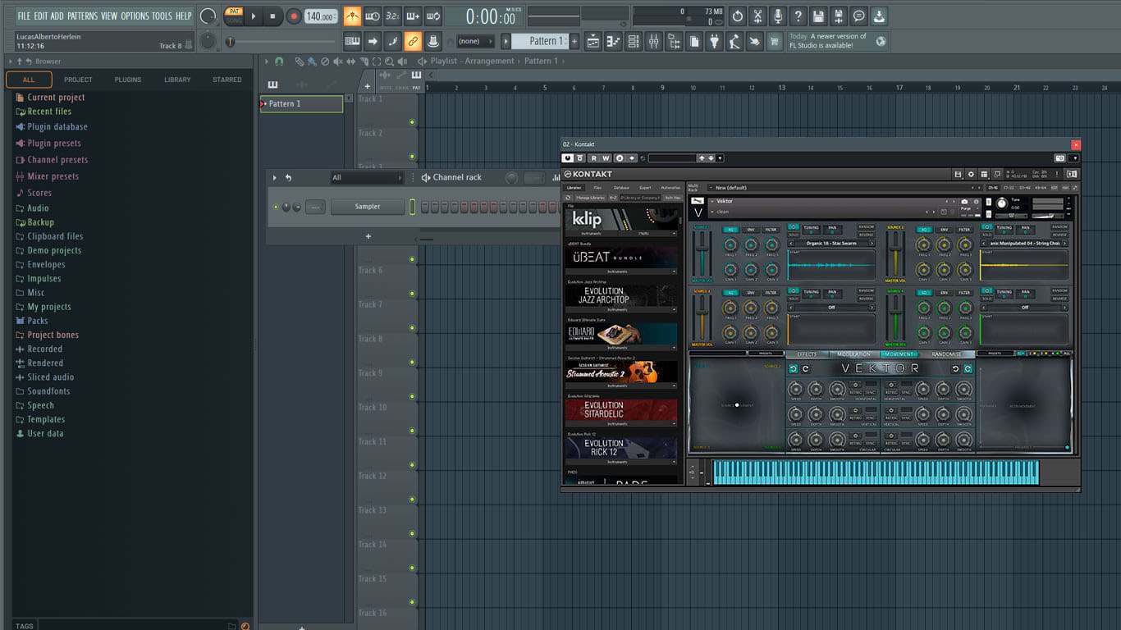Switch to LIBRARY browser tab
This screenshot has height=630, width=1121.
177,80
